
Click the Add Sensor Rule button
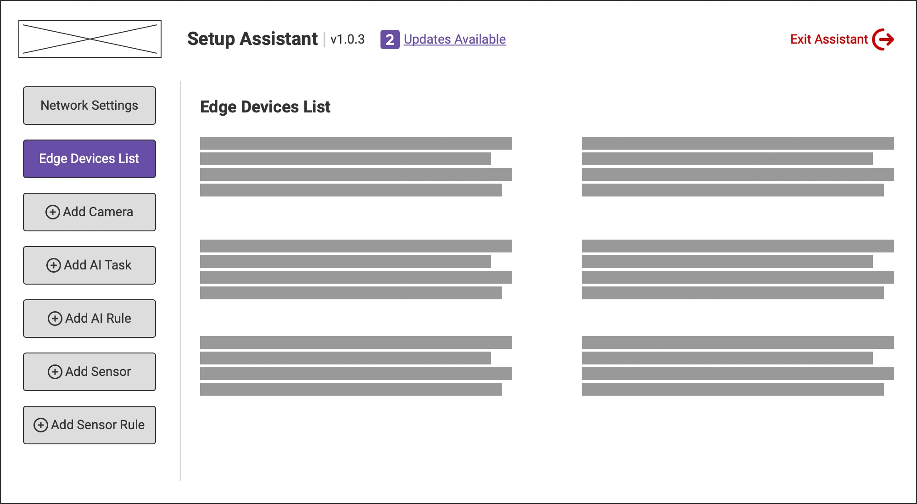click(x=89, y=425)
